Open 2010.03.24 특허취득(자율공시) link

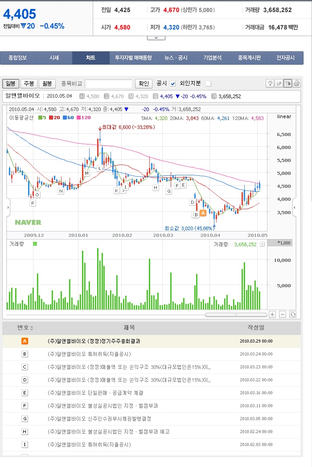[89, 354]
